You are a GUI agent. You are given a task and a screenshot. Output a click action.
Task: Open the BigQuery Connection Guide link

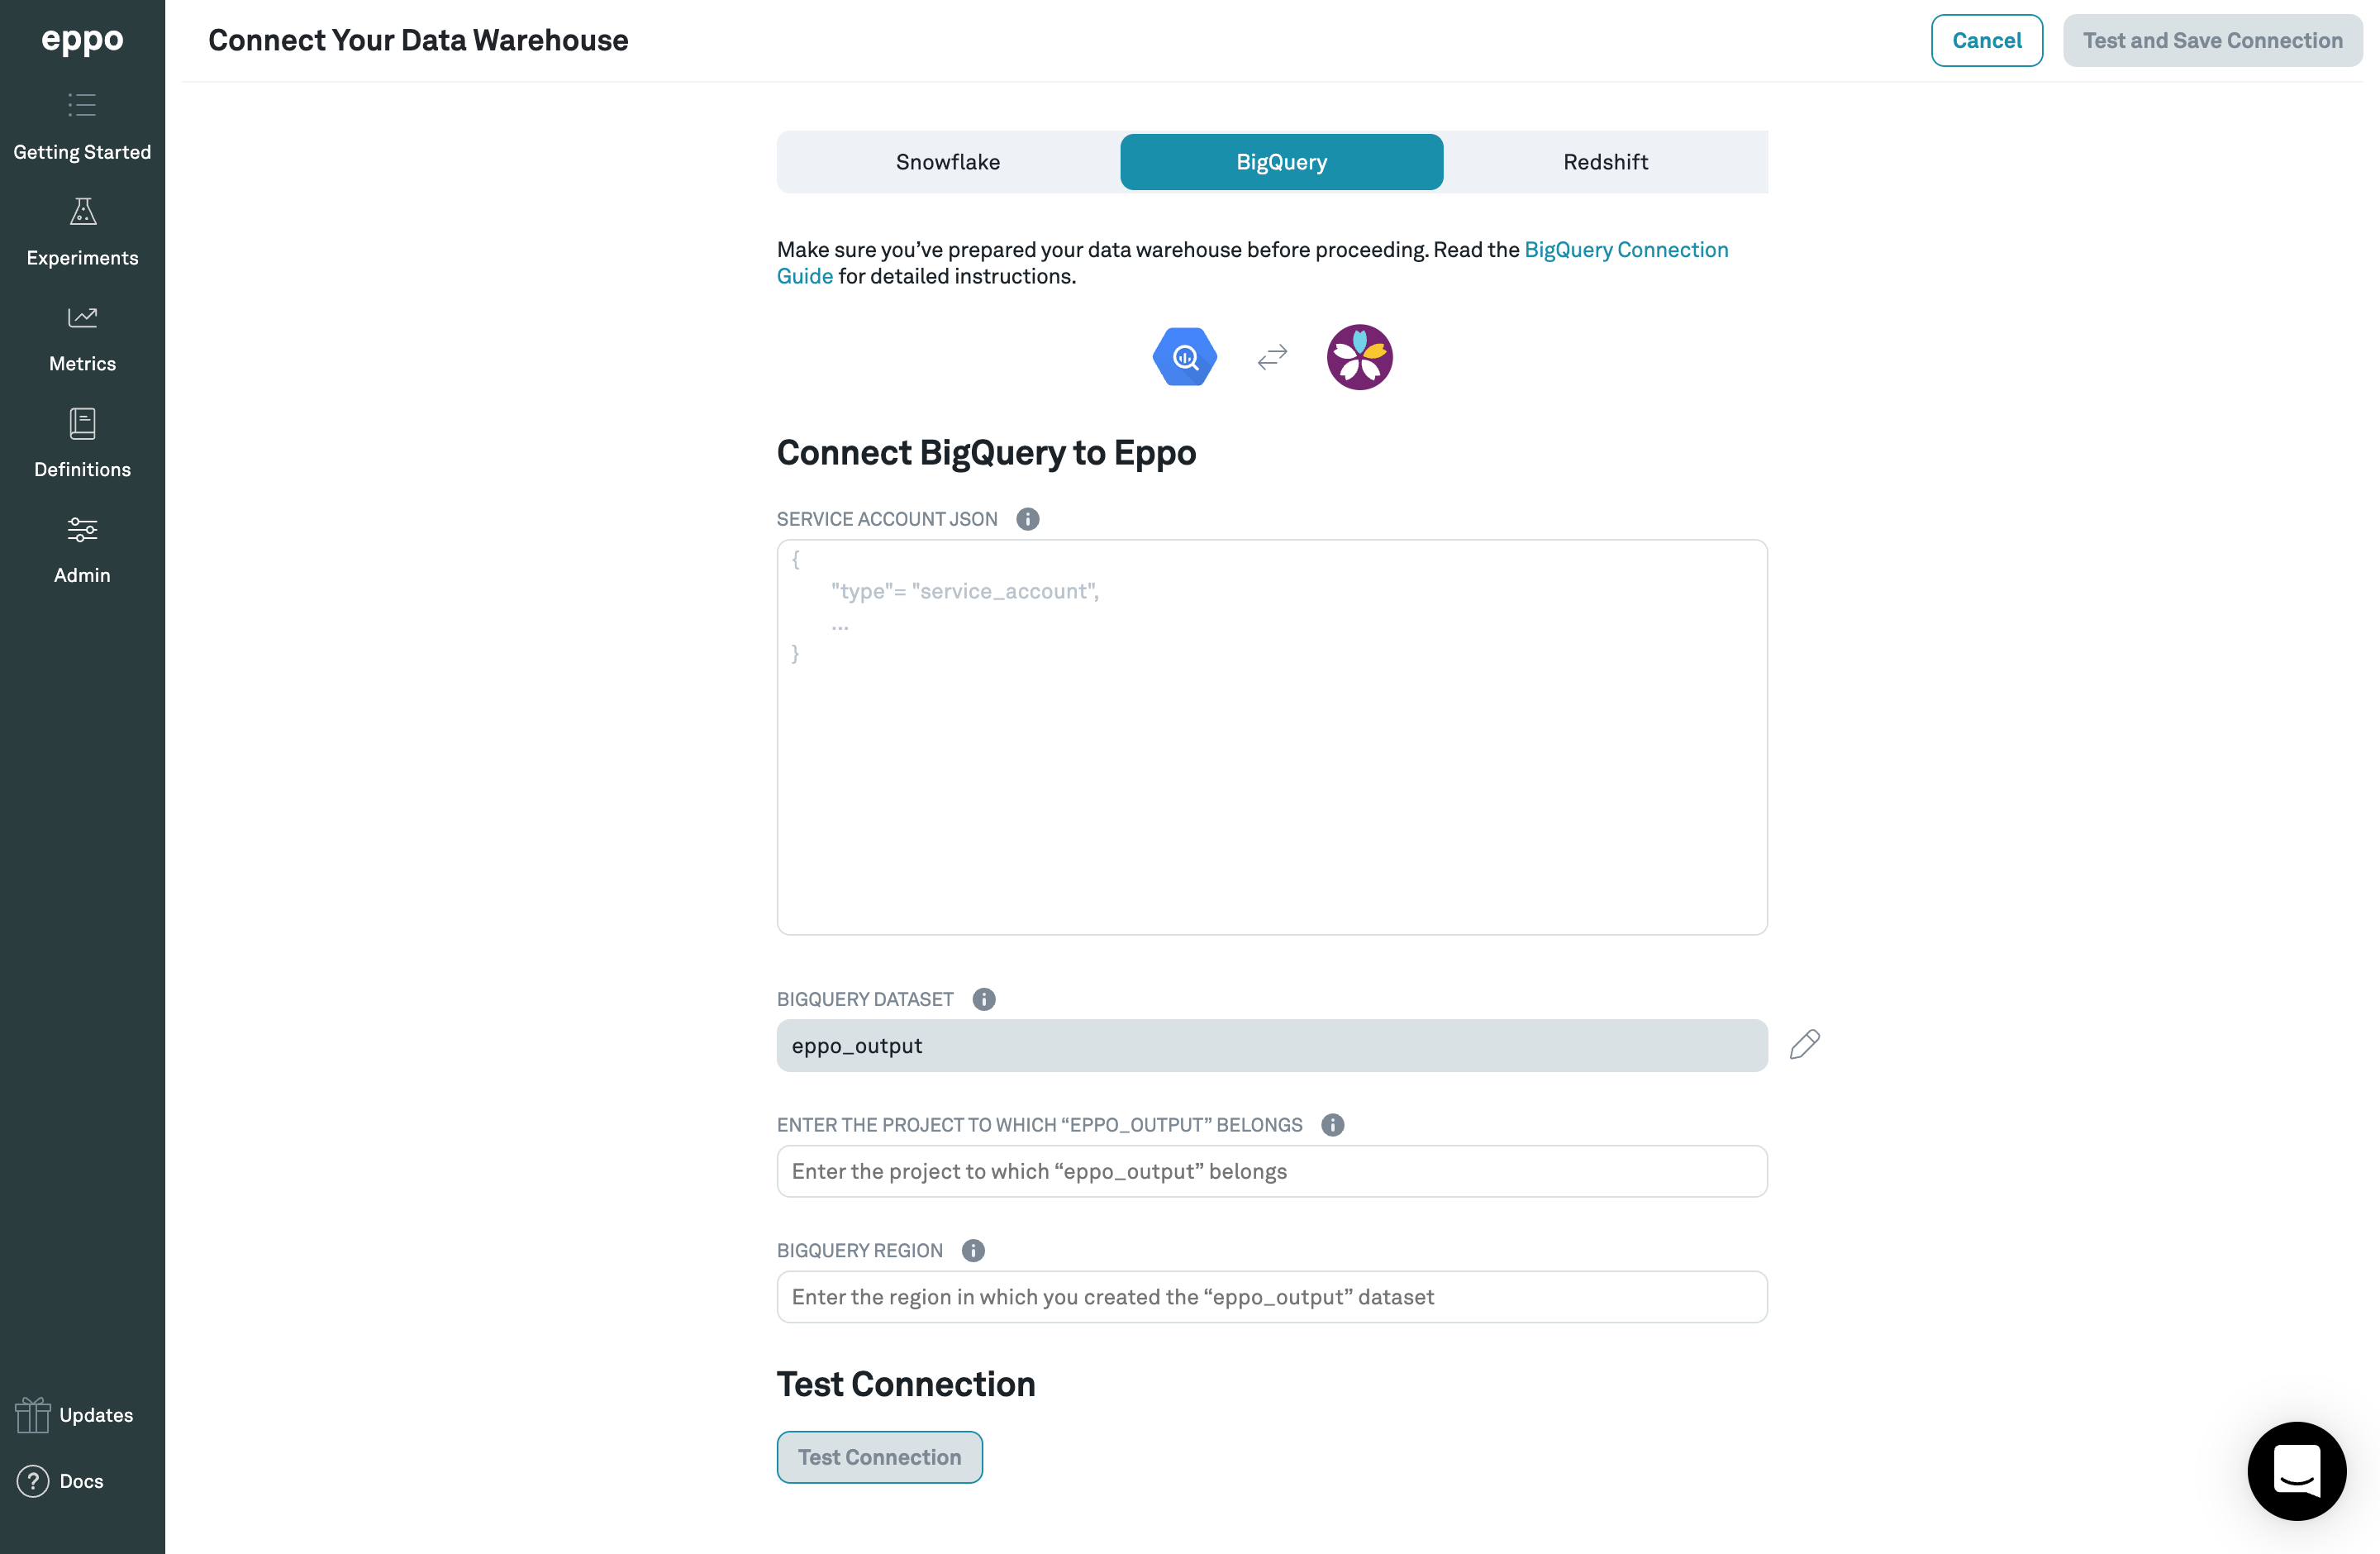coord(1625,249)
